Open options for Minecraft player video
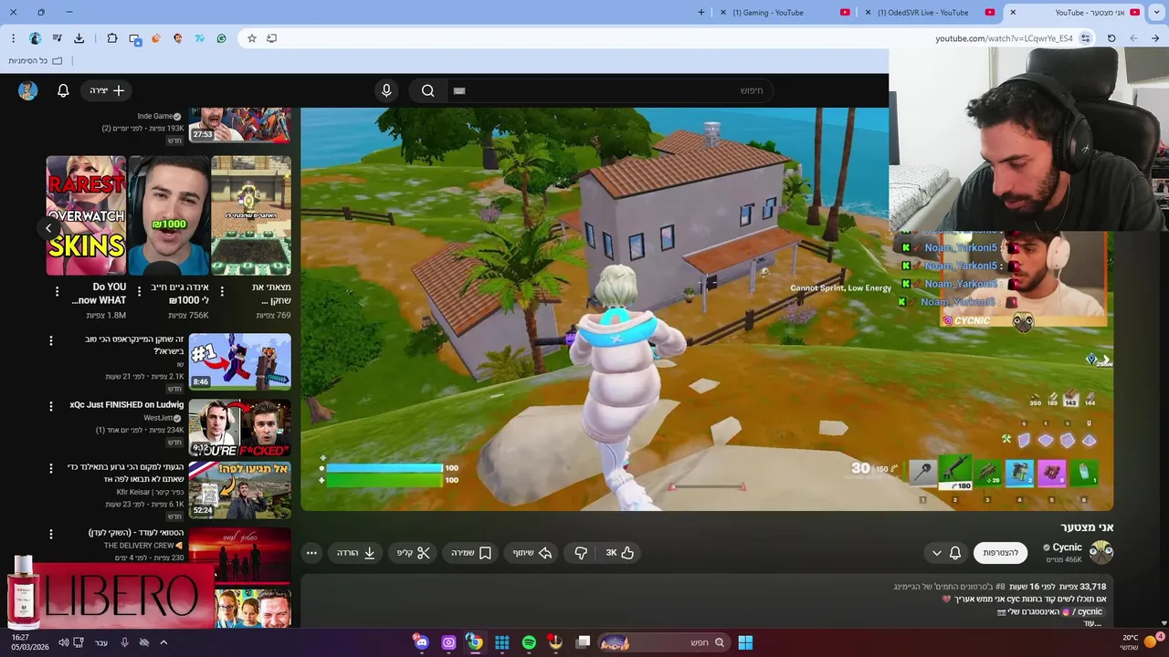Screen dimensions: 1169x657 click(51, 340)
